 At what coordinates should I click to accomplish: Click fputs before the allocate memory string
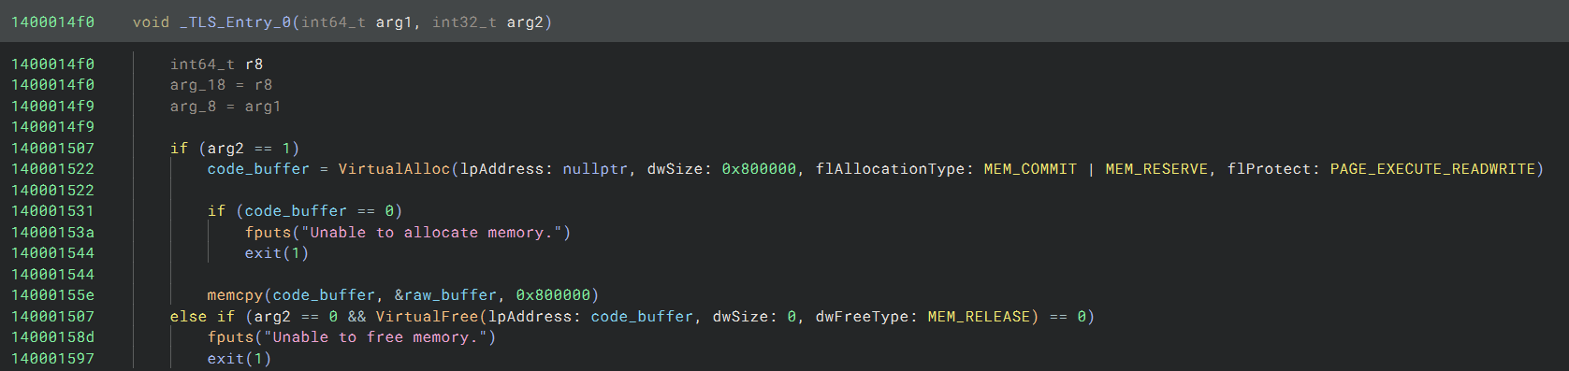coord(268,233)
